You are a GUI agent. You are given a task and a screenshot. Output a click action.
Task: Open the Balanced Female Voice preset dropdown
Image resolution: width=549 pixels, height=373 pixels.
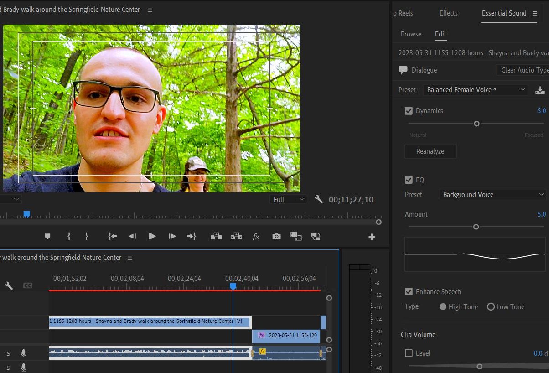coord(475,90)
